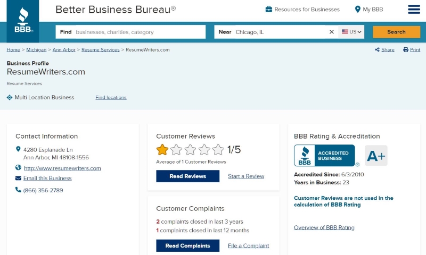This screenshot has height=255, width=426.
Task: Click the fifth empty rating star
Action: 218,150
